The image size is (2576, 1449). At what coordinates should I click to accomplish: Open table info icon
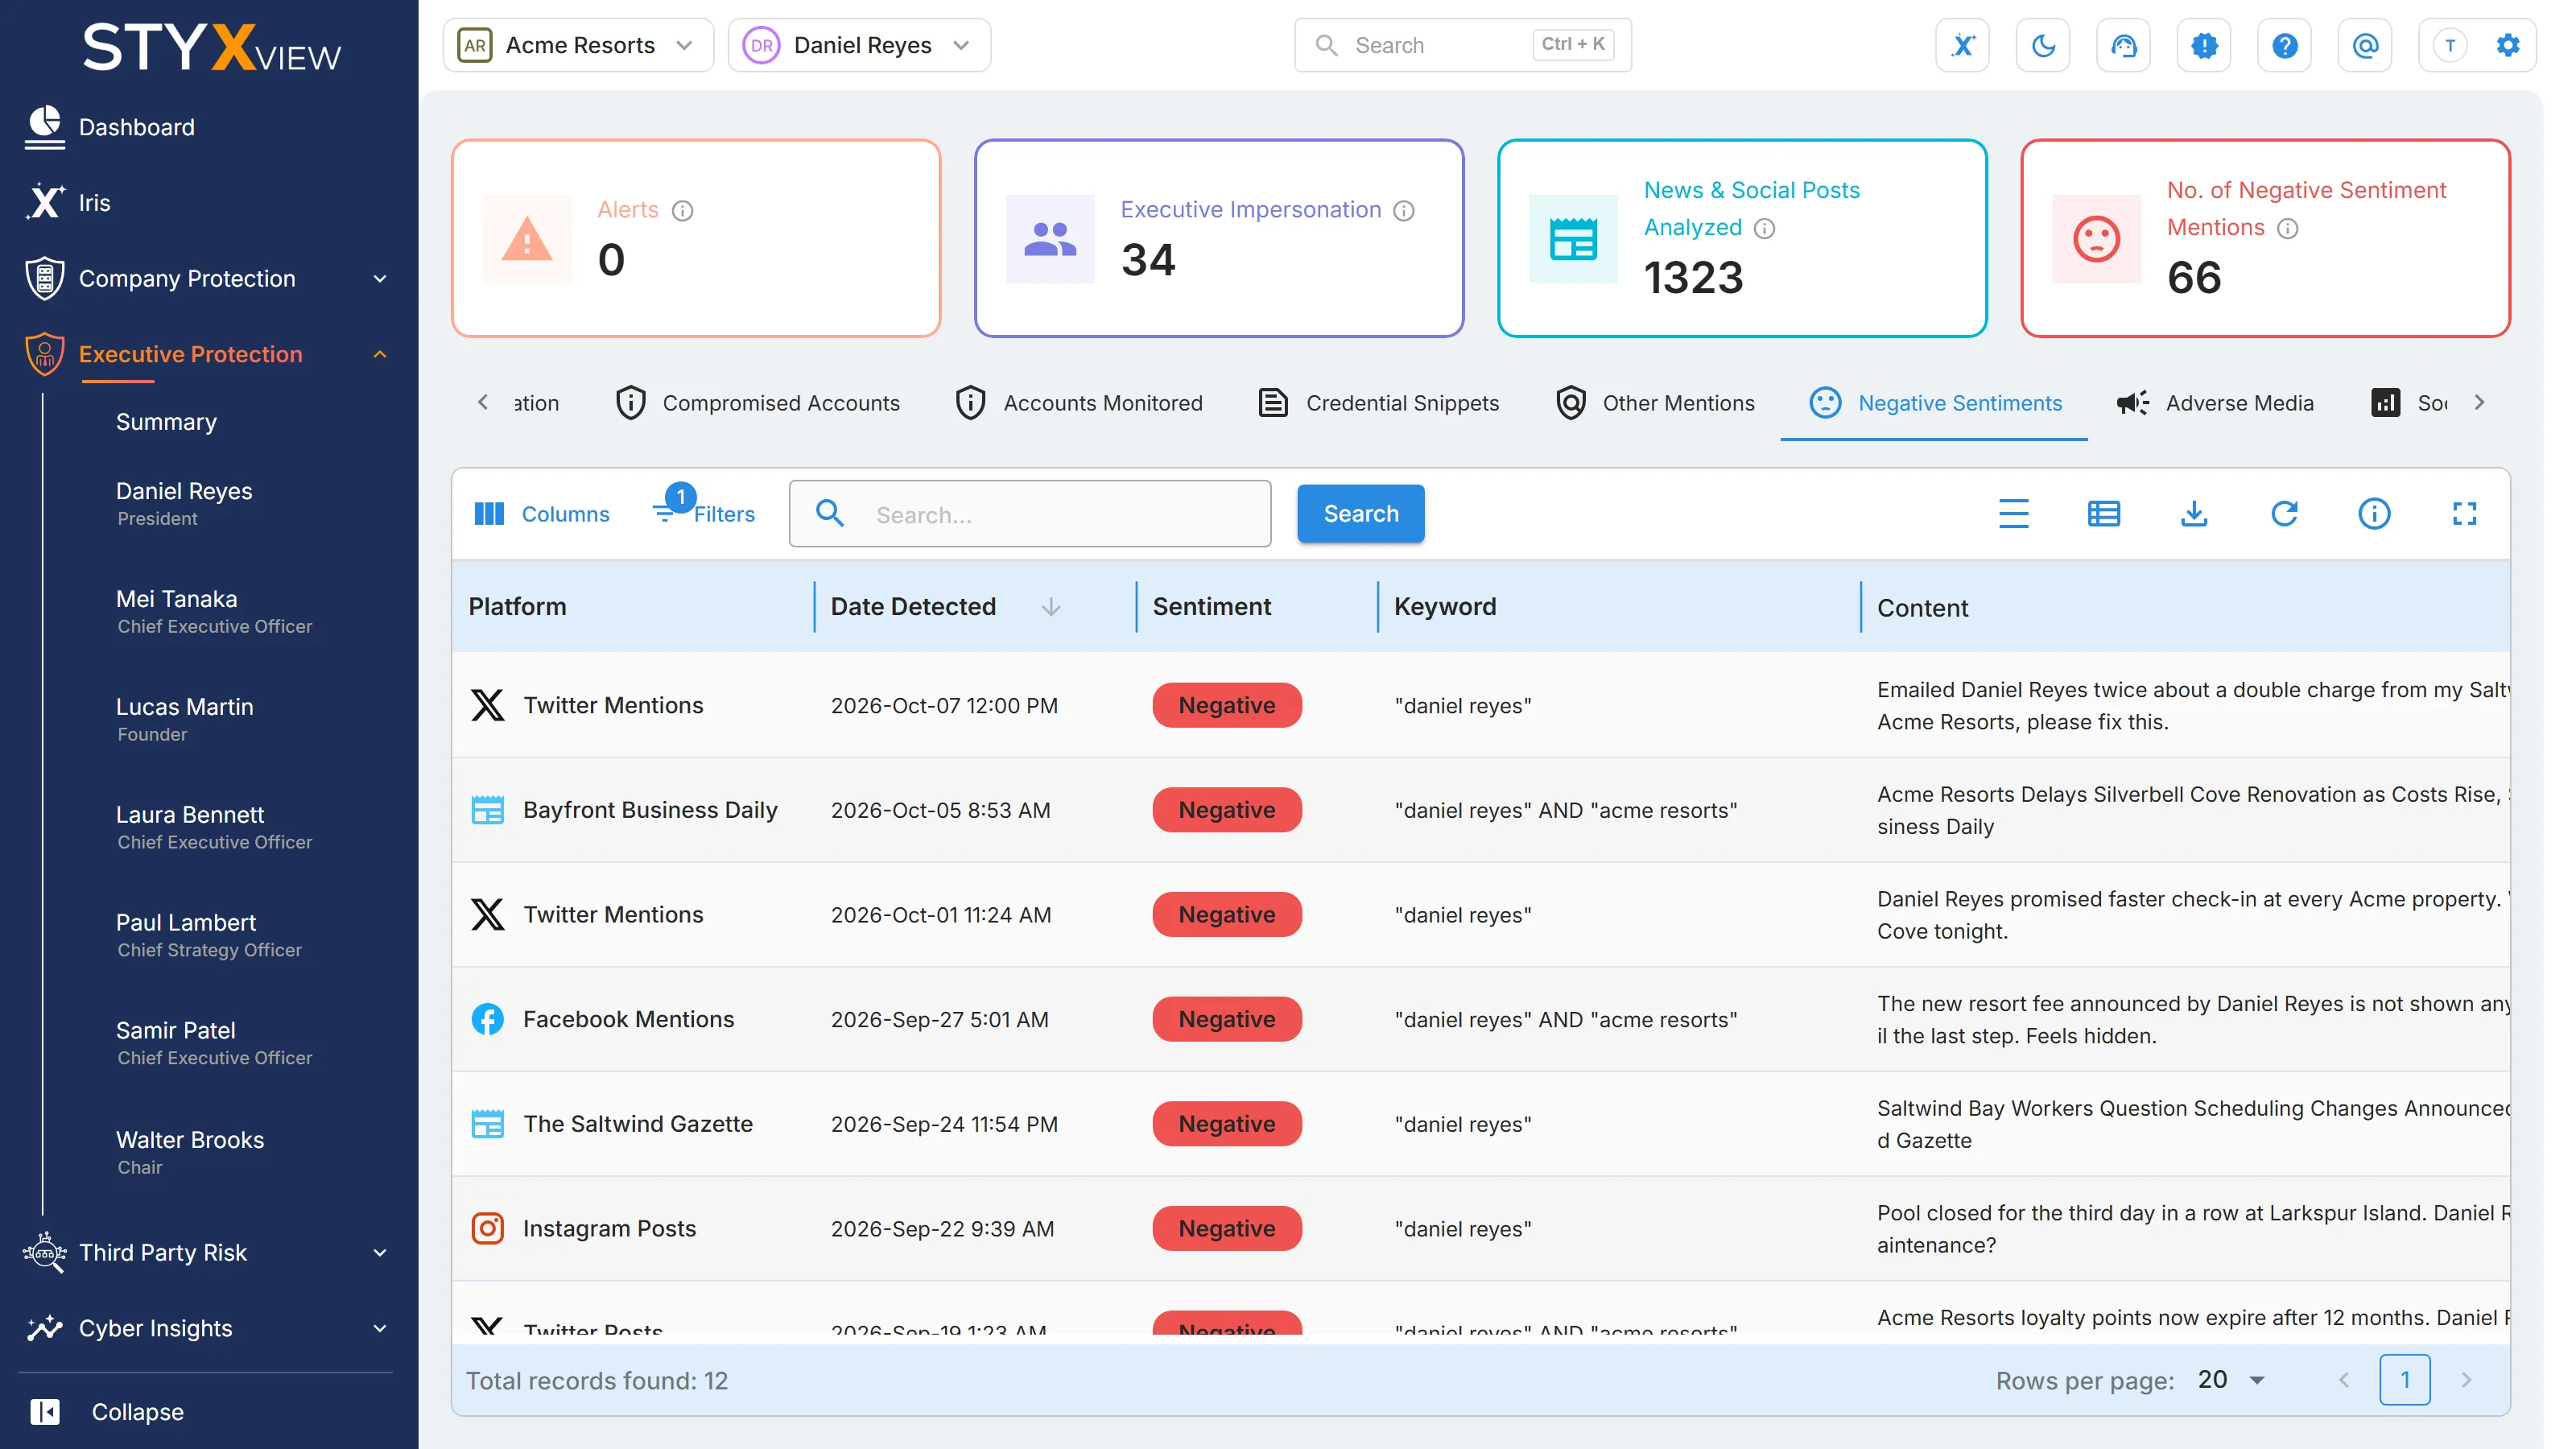click(2374, 514)
